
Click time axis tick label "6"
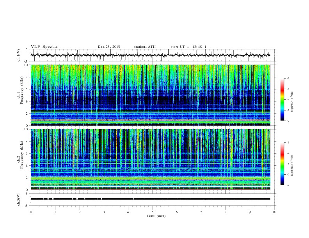coord(177,212)
